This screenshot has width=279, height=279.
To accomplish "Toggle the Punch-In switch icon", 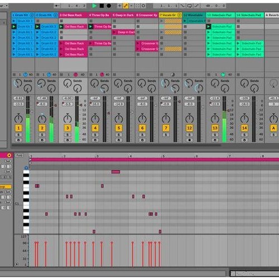I will (x=182, y=6).
